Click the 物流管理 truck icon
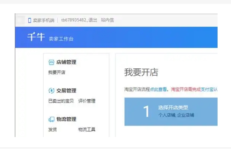Image resolution: width=231 pixels, height=149 pixels. click(x=51, y=119)
